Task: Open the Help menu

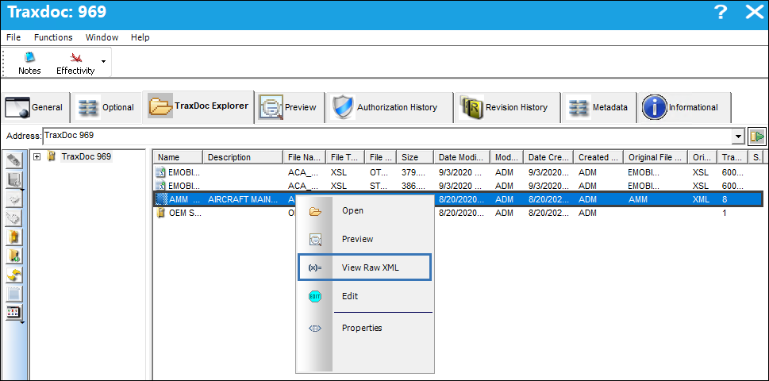Action: point(140,38)
